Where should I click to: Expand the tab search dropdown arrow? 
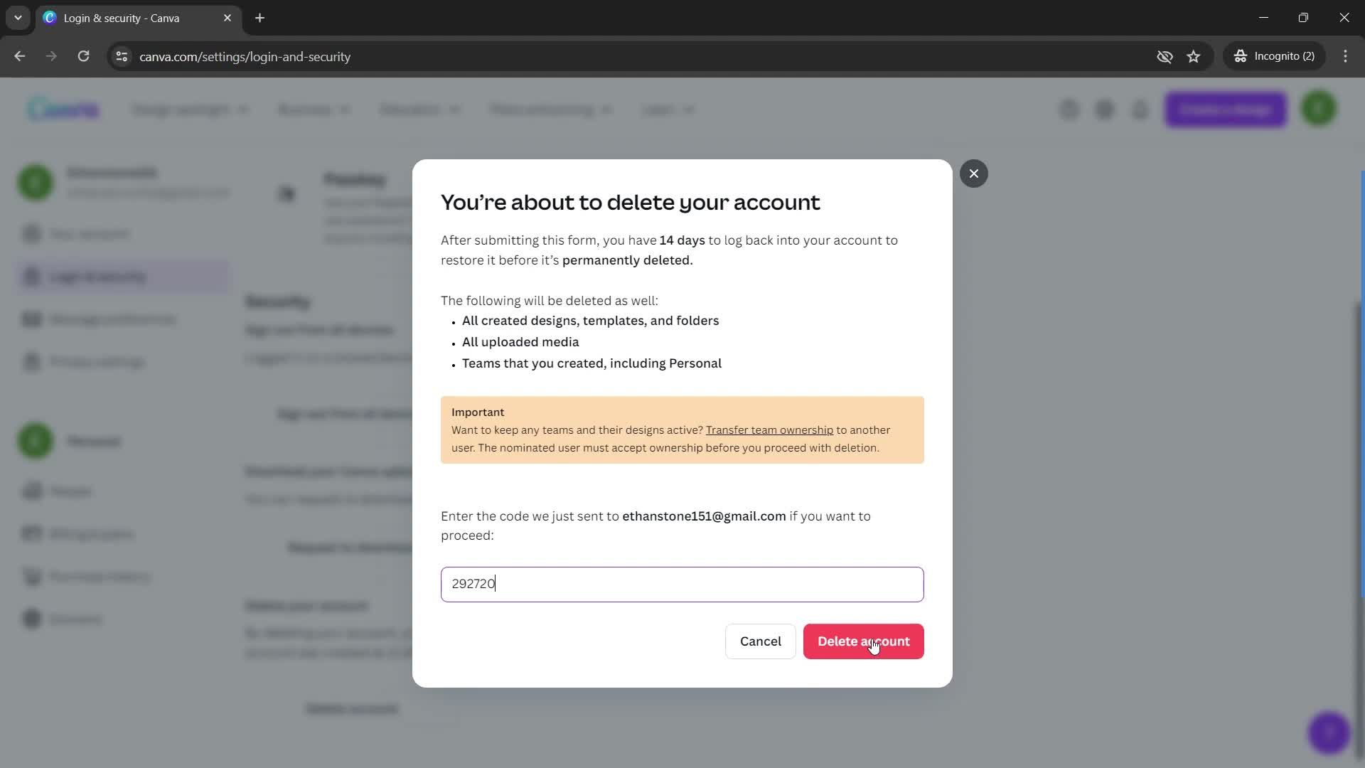[x=18, y=18]
